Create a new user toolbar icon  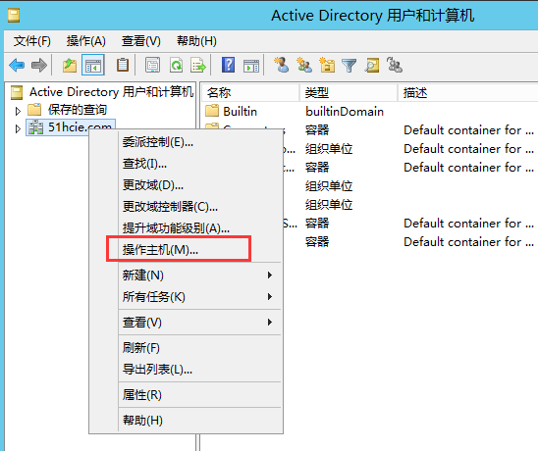(282, 65)
